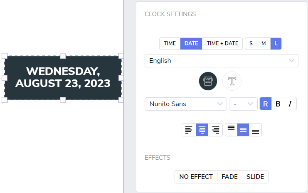Switch clock mode to TIME
Viewport: 308px width, 193px height.
170,43
